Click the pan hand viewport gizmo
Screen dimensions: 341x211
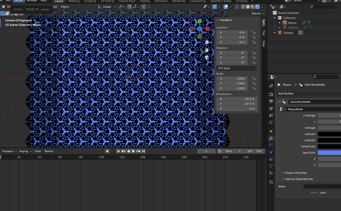206,50
